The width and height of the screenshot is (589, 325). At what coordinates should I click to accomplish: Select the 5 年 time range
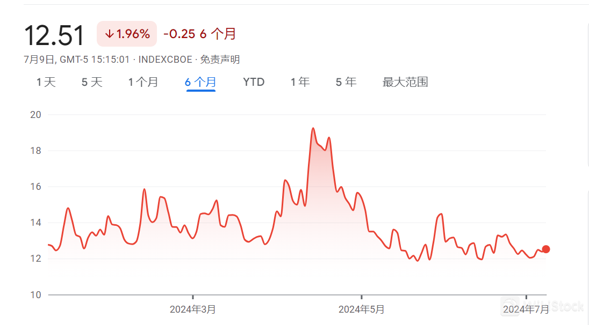(x=346, y=82)
